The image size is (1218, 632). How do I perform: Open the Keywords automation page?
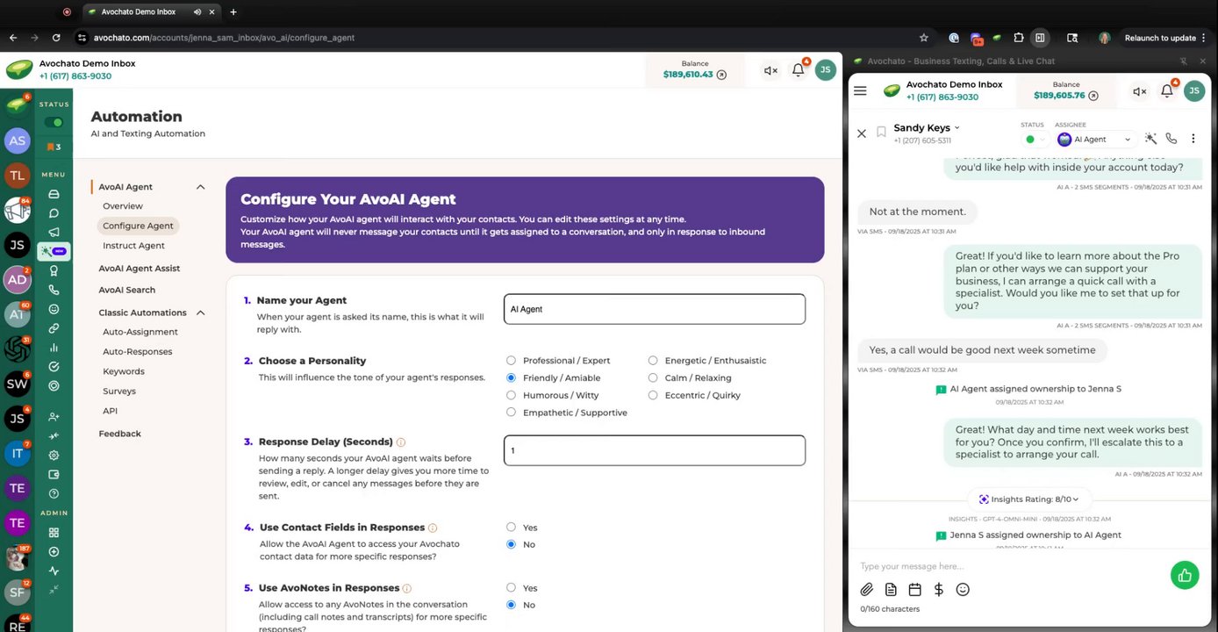[124, 371]
